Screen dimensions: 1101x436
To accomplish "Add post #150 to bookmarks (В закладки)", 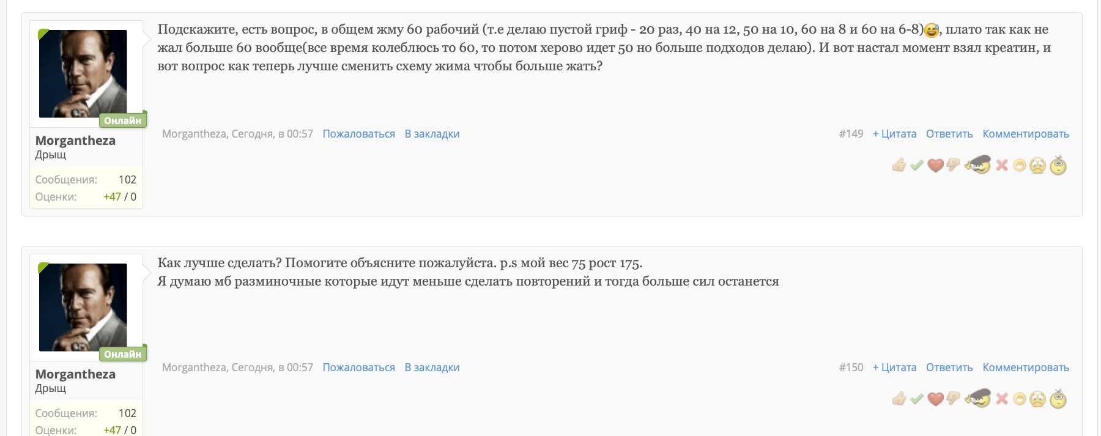I will click(x=432, y=368).
